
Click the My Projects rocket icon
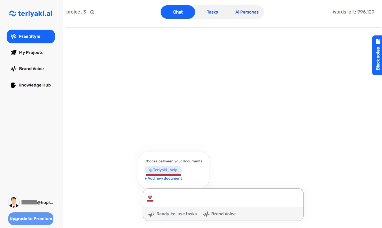click(13, 53)
